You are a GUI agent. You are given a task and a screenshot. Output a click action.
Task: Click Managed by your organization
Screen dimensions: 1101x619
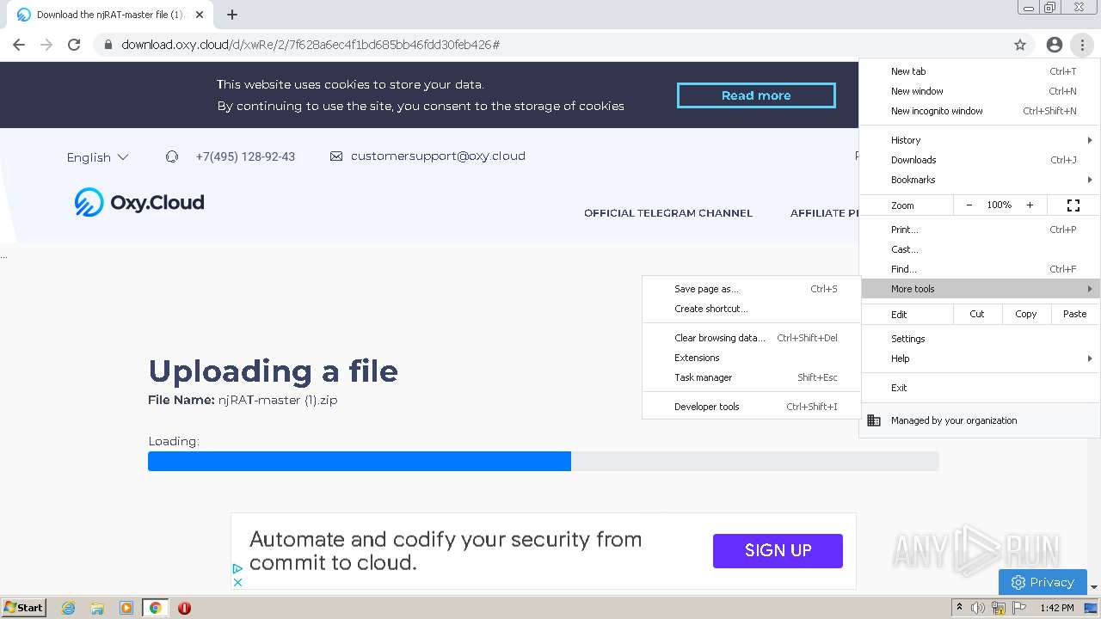coord(981,420)
